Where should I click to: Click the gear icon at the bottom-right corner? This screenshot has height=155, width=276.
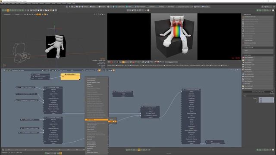point(273,150)
